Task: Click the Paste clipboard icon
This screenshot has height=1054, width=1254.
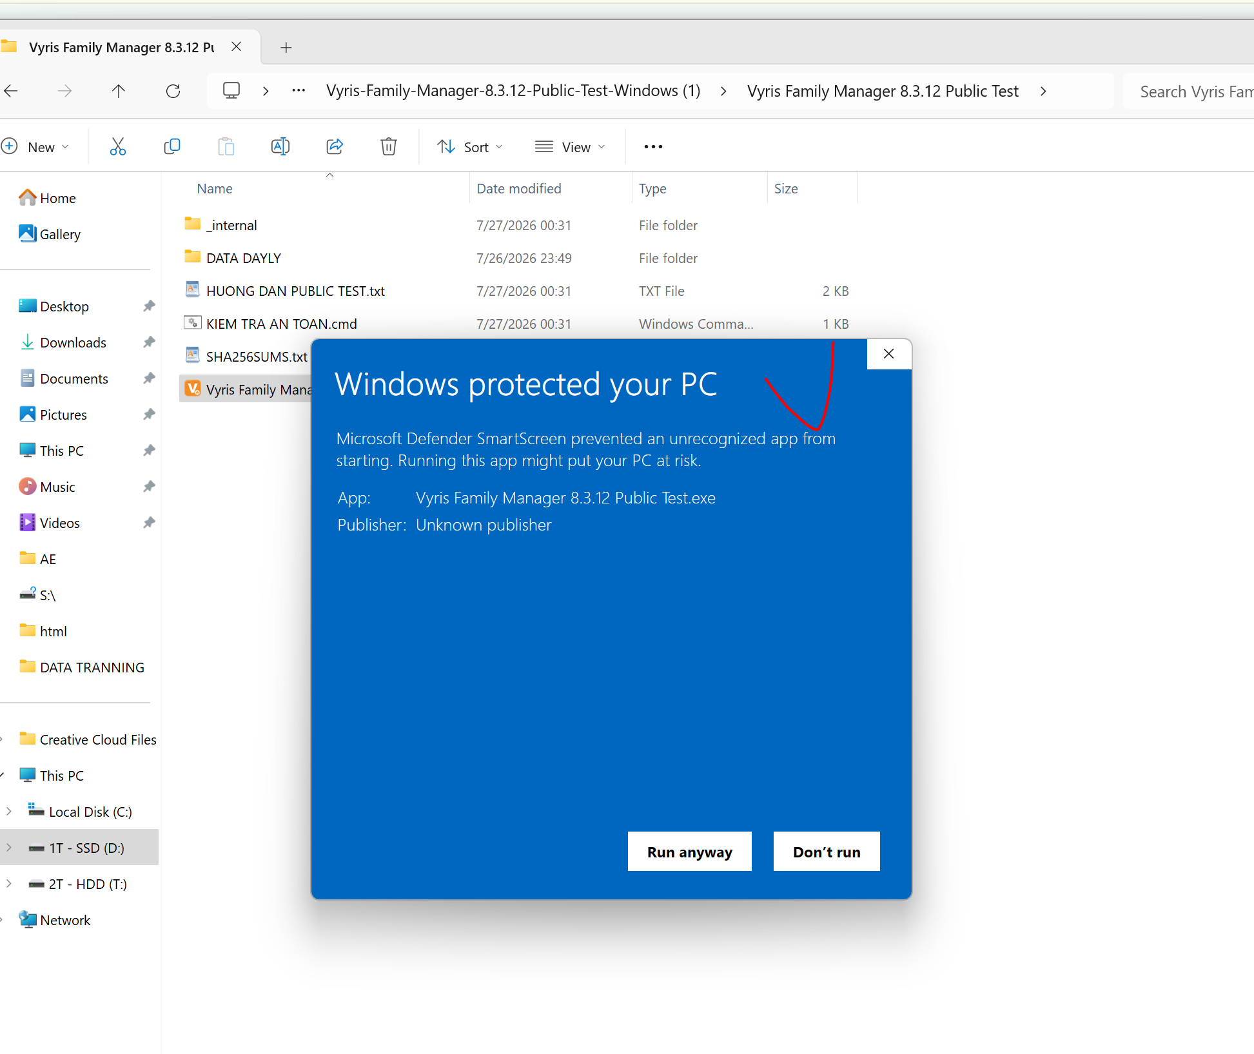Action: (x=226, y=147)
